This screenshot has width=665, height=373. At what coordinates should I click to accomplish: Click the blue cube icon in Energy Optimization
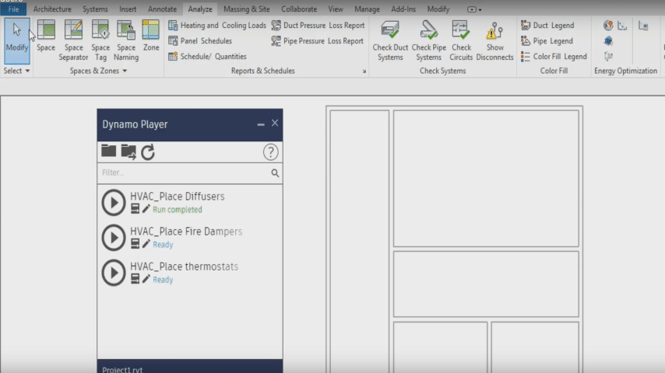[608, 41]
